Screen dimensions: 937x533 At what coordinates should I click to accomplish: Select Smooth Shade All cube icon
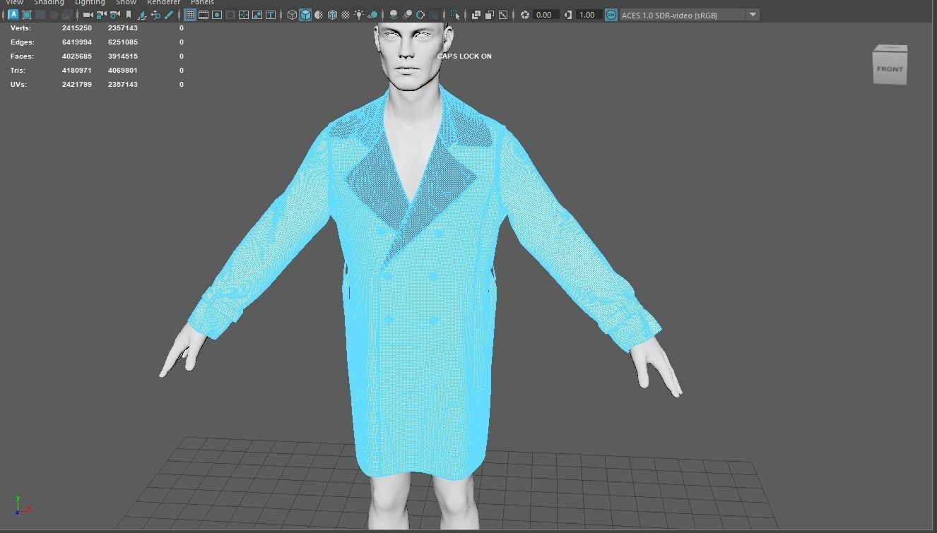(x=305, y=15)
